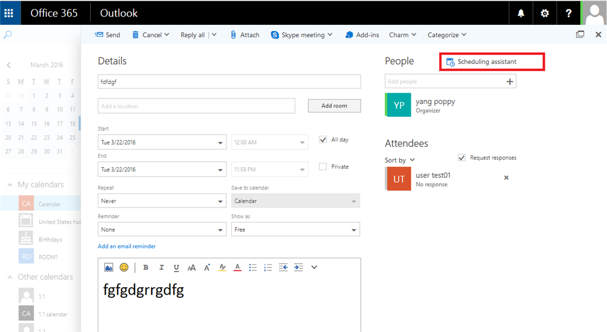Click Add an email reminder link

click(127, 246)
